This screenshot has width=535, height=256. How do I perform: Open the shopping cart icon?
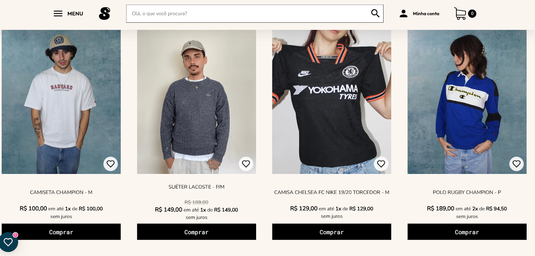click(461, 14)
